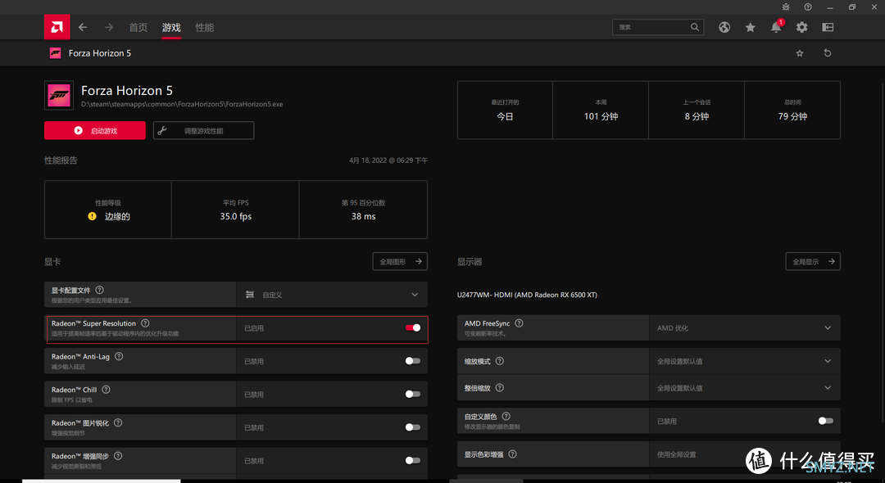
Task: Click the large Forza Horizon 5 game thumbnail
Action: pos(59,96)
